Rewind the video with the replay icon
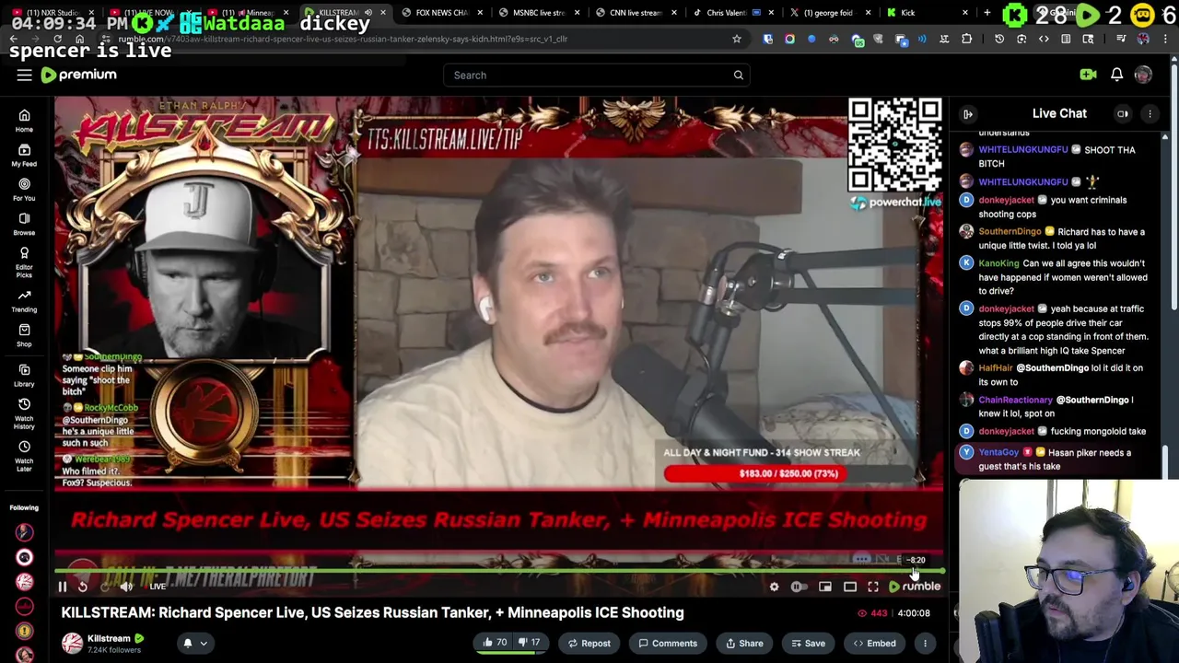Viewport: 1179px width, 663px height. pos(83,587)
